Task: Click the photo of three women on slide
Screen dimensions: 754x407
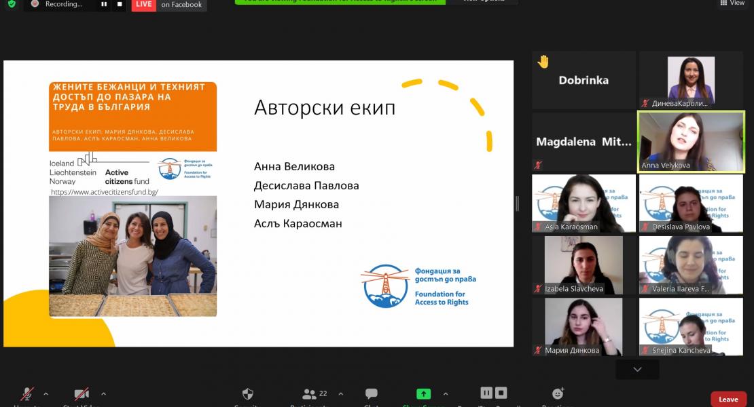Action: point(132,256)
